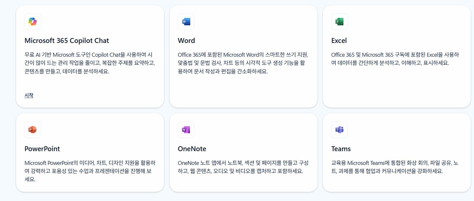Select the Microsoft 365 Copilot Chat heading
This screenshot has width=474, height=201.
[x=67, y=41]
